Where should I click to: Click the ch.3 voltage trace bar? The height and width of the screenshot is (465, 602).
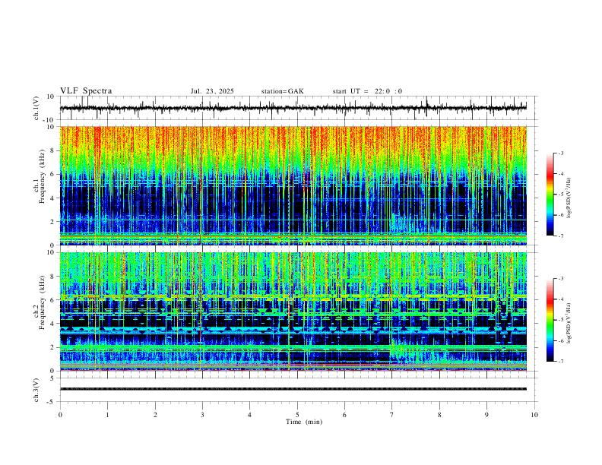click(x=293, y=389)
